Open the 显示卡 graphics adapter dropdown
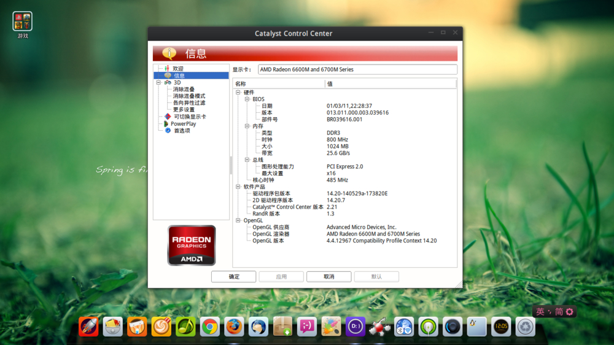Image resolution: width=614 pixels, height=345 pixels. (x=357, y=69)
